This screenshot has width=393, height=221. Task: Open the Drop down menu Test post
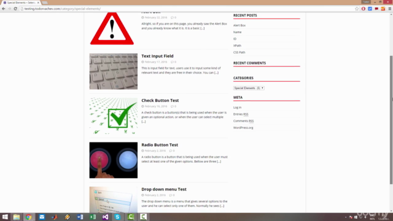pyautogui.click(x=164, y=190)
